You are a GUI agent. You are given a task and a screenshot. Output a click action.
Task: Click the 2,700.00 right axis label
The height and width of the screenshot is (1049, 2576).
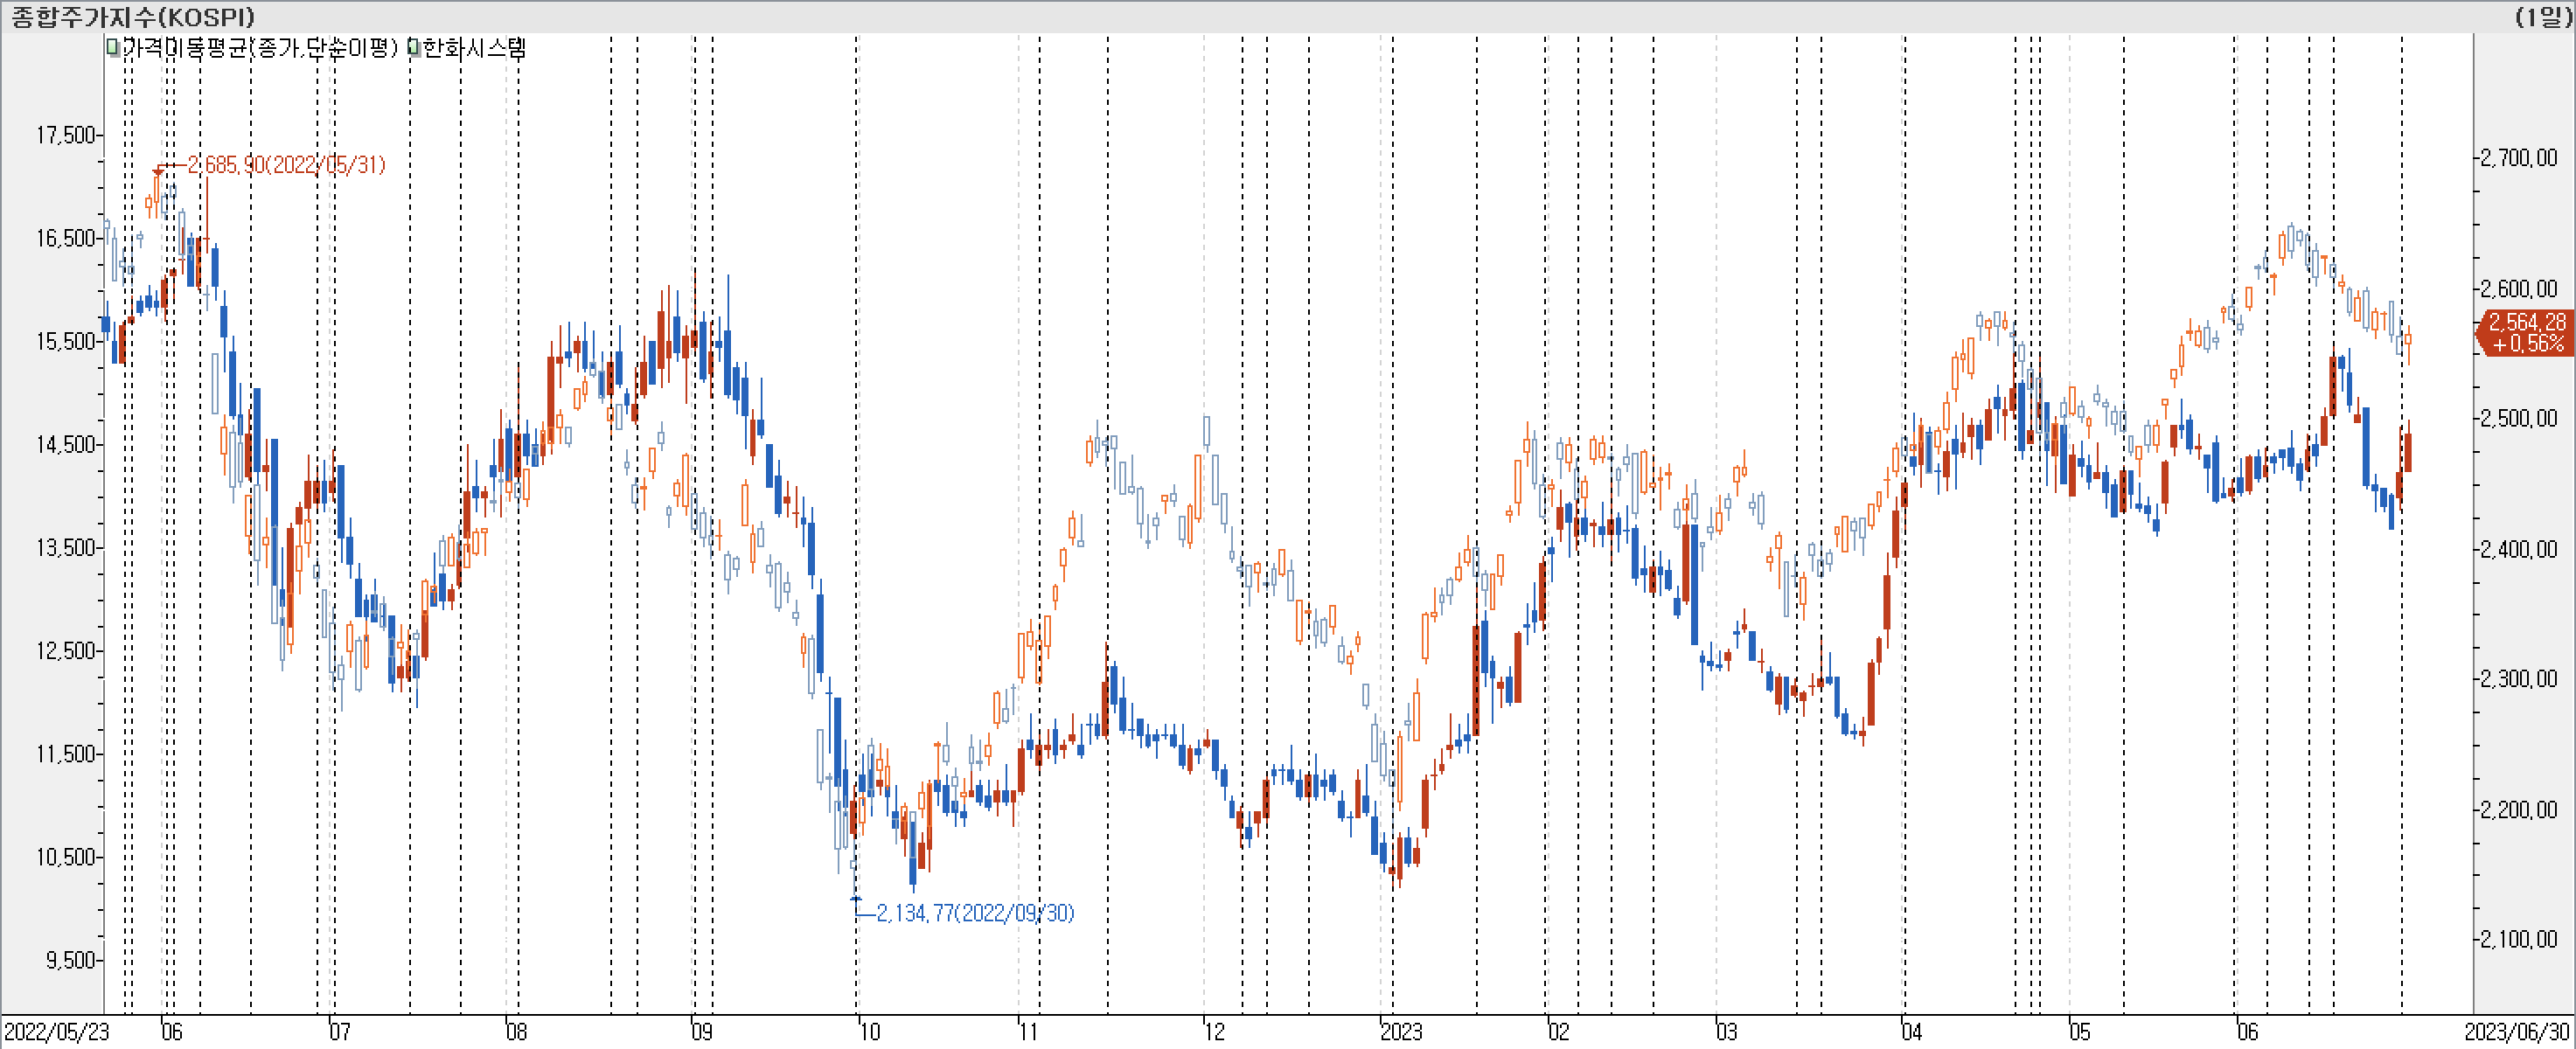pos(2519,158)
